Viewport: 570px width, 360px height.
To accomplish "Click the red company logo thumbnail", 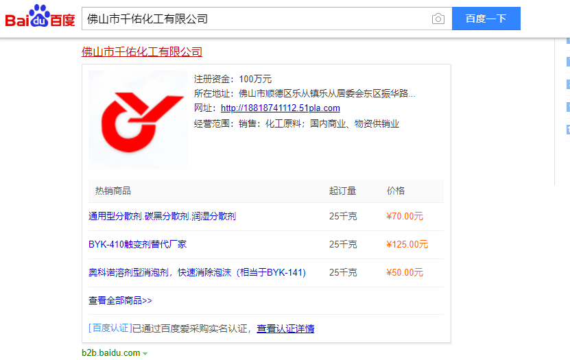I will (138, 120).
